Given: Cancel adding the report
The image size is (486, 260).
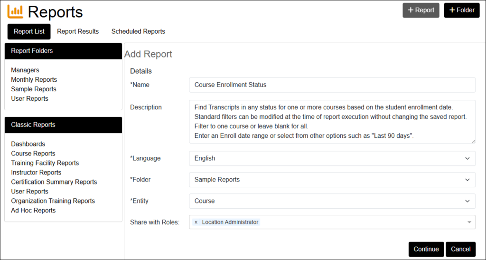Looking at the screenshot, I should tap(460, 249).
